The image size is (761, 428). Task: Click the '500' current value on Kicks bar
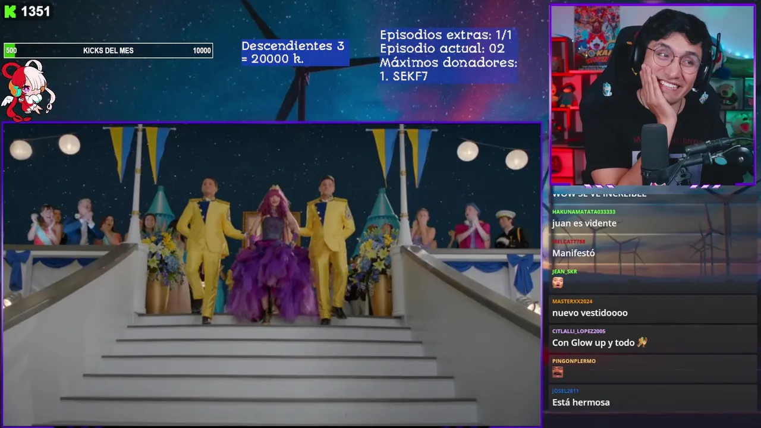pyautogui.click(x=11, y=51)
